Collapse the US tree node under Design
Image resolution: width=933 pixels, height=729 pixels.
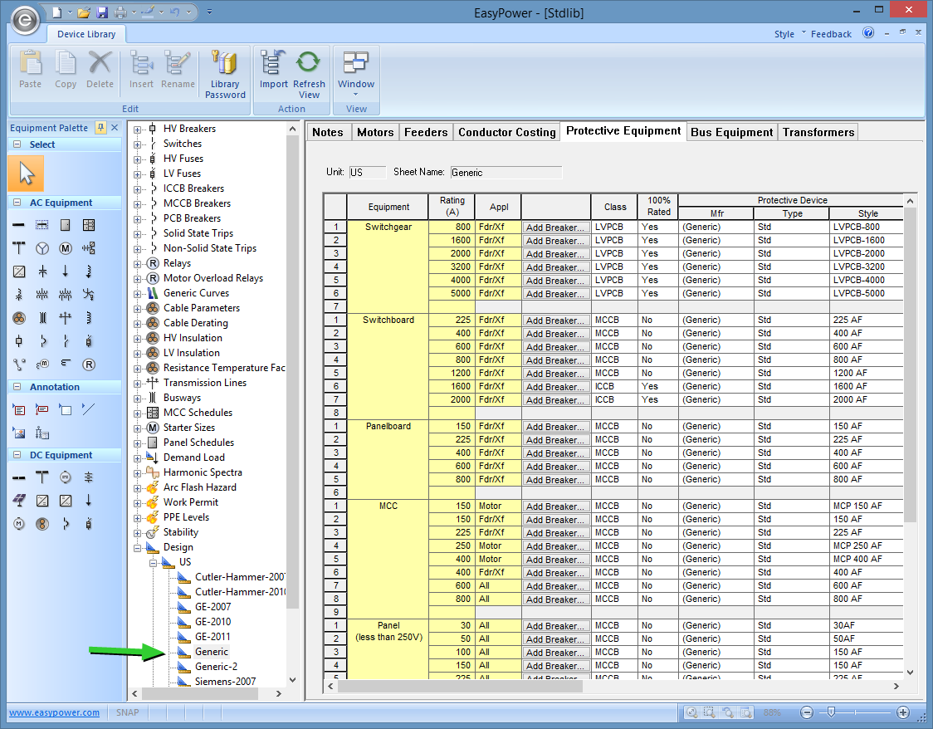point(153,562)
